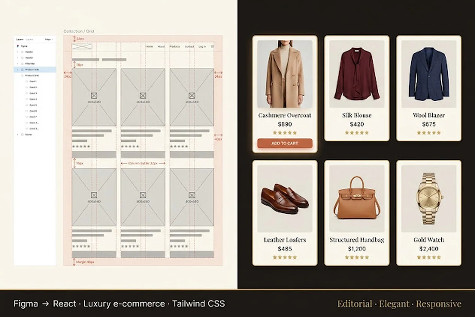Open the Cashmere Overcoat product image

pyautogui.click(x=285, y=74)
